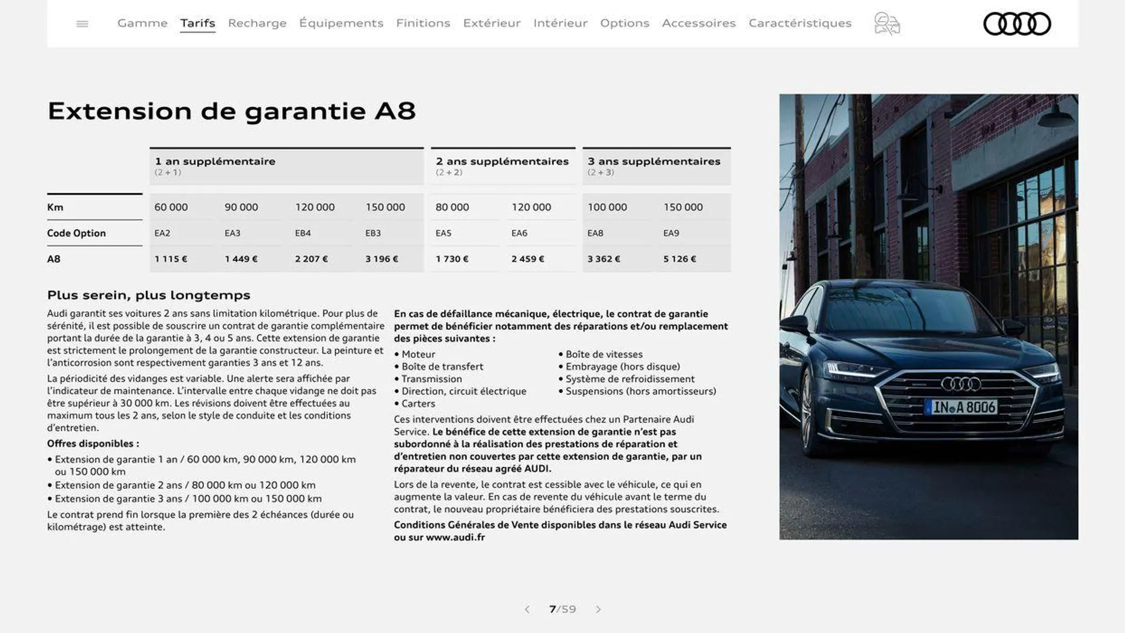Screen dimensions: 1125x633
Task: Click the 80 000 km cell
Action: click(x=452, y=207)
